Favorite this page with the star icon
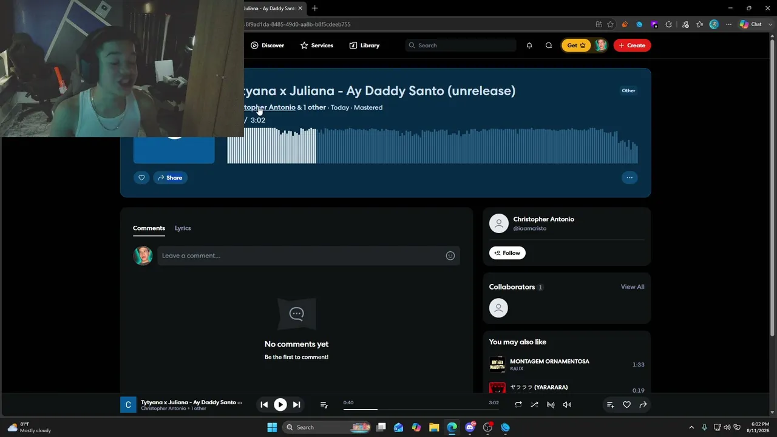The height and width of the screenshot is (437, 777). click(x=611, y=24)
